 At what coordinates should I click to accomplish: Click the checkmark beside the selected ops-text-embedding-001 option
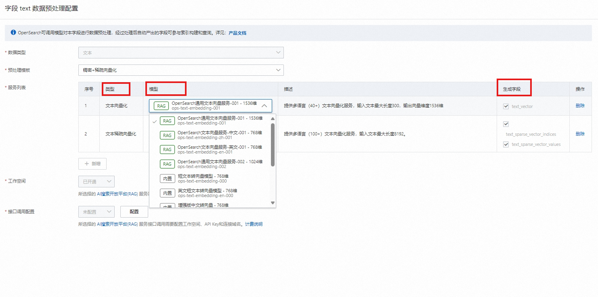click(155, 121)
